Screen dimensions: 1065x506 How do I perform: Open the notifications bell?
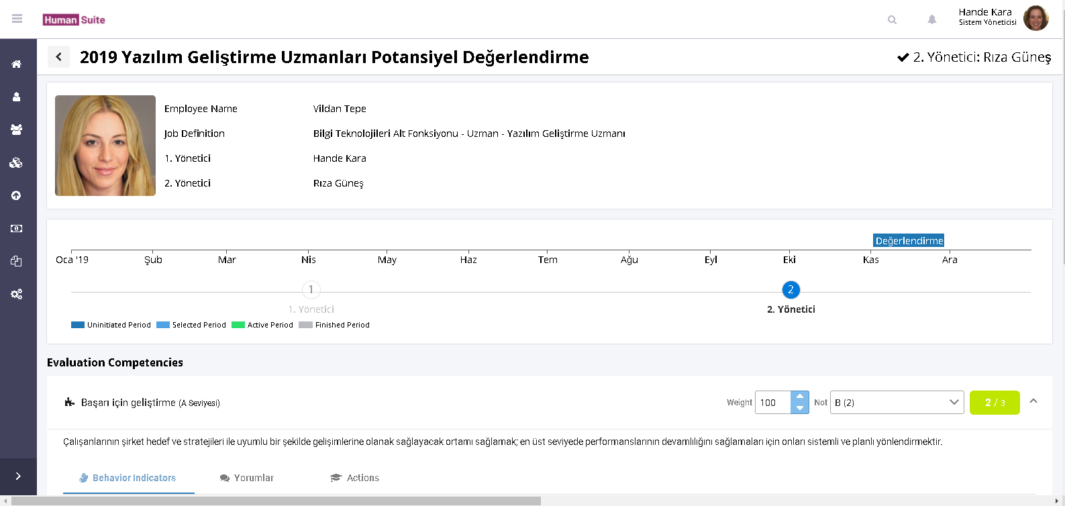pos(932,19)
